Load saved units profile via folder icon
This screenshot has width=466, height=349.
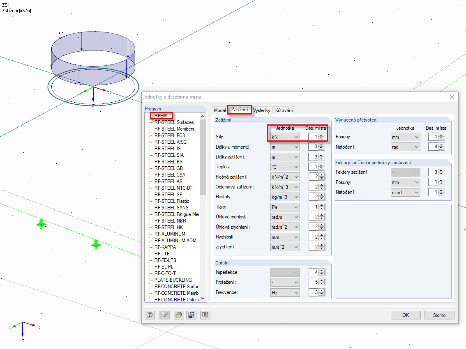178,315
